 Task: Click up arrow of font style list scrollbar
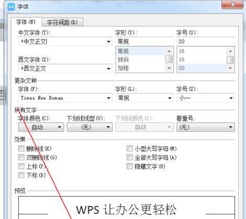[x=169, y=51]
